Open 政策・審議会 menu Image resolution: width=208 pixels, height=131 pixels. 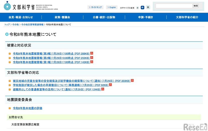pos(62,17)
